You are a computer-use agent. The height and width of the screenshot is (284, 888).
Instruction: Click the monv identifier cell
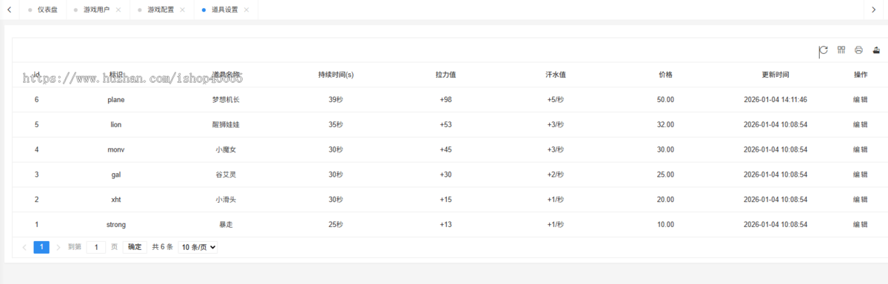116,149
